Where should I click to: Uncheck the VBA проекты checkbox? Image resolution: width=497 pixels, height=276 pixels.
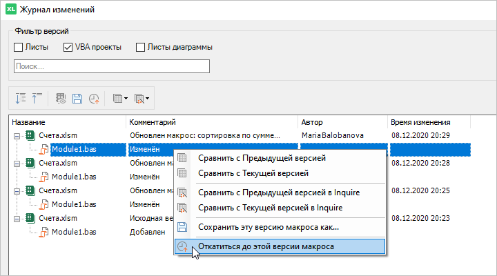pyautogui.click(x=68, y=48)
